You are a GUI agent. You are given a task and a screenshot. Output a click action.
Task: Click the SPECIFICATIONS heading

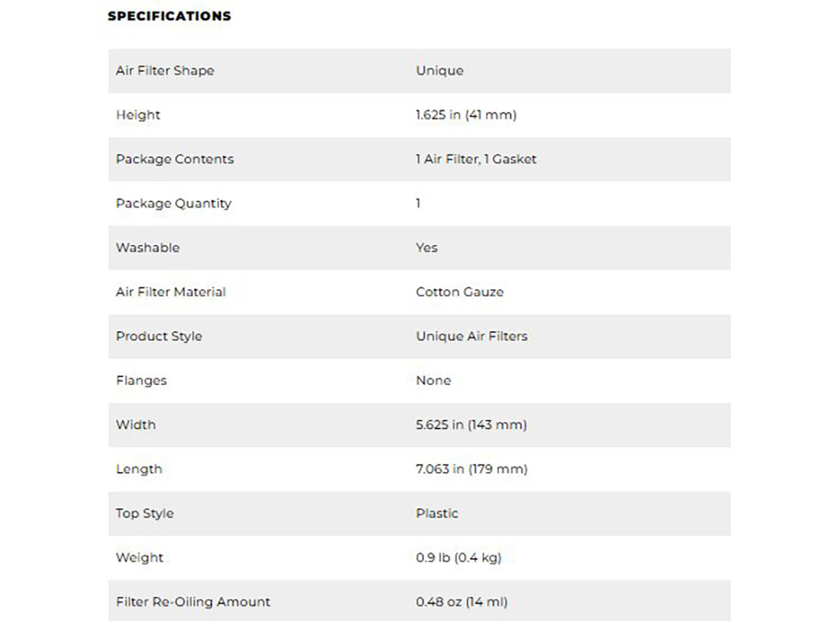pos(169,16)
